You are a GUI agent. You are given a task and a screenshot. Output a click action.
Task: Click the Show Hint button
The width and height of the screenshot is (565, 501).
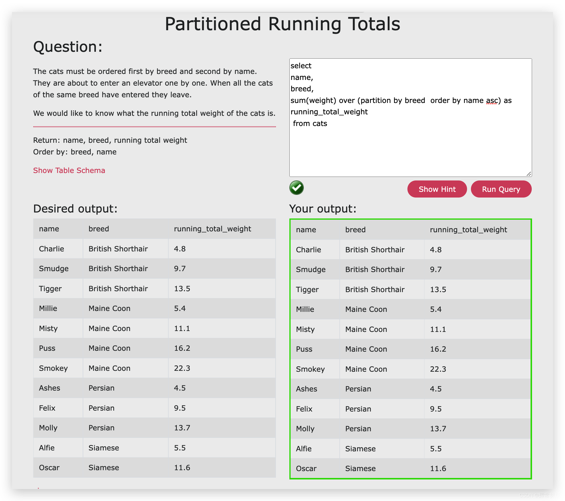pyautogui.click(x=437, y=189)
